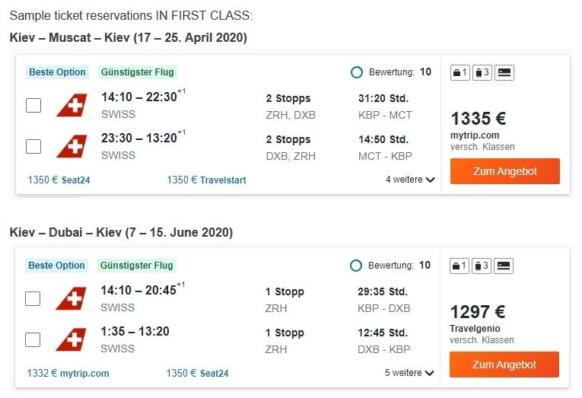Viewport: 582px width, 398px height.
Task: Expand the "4 weitere" offers dropdown
Action: 410,180
